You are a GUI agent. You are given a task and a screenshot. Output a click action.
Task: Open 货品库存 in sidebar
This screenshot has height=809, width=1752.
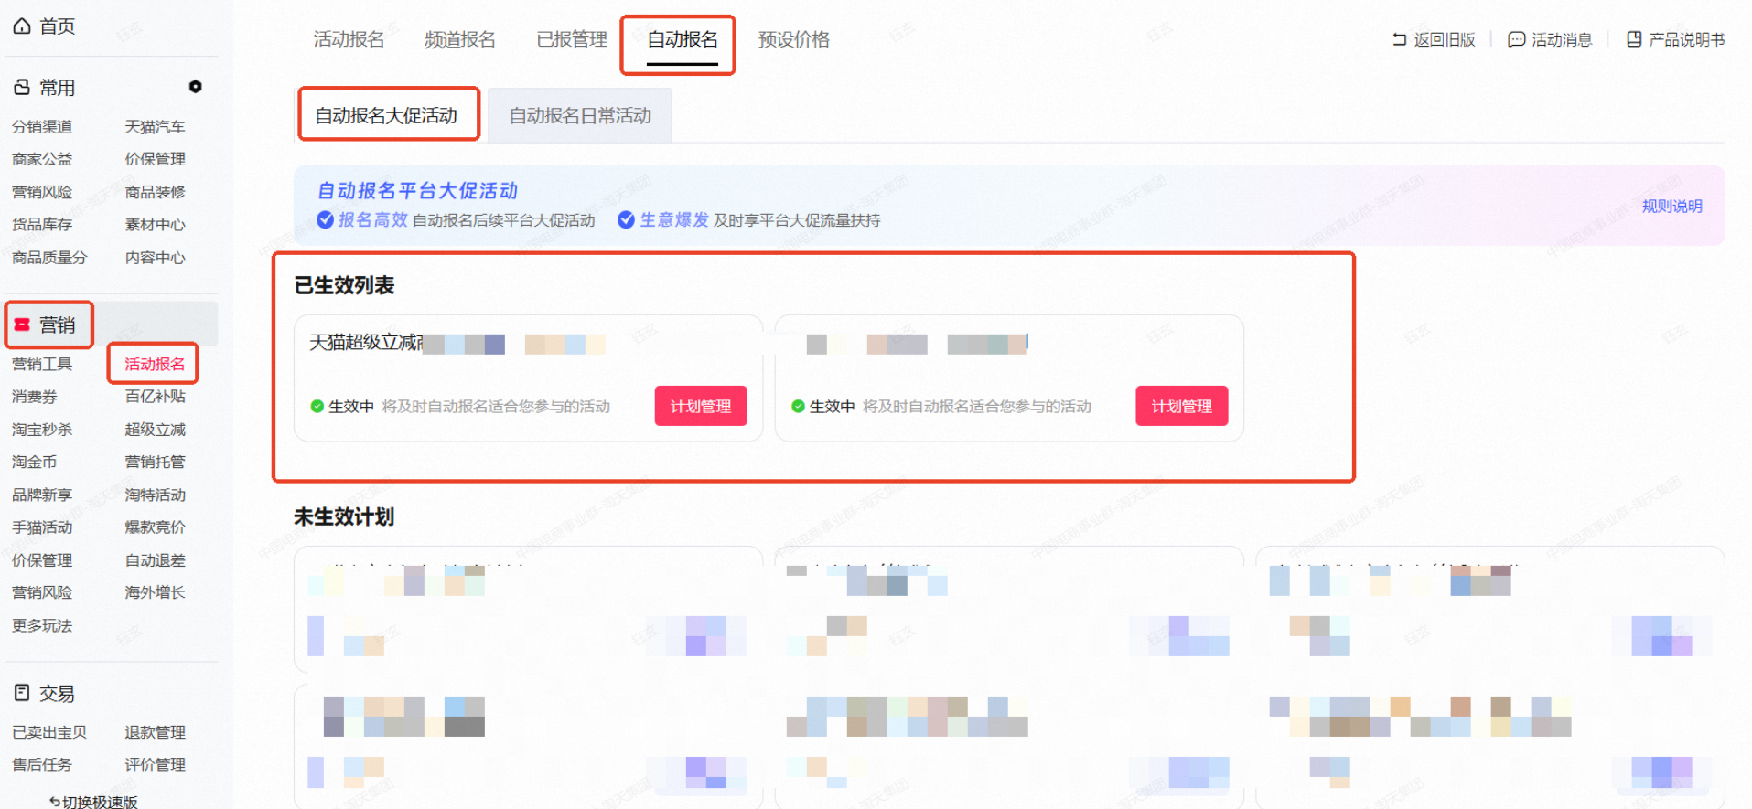point(42,224)
